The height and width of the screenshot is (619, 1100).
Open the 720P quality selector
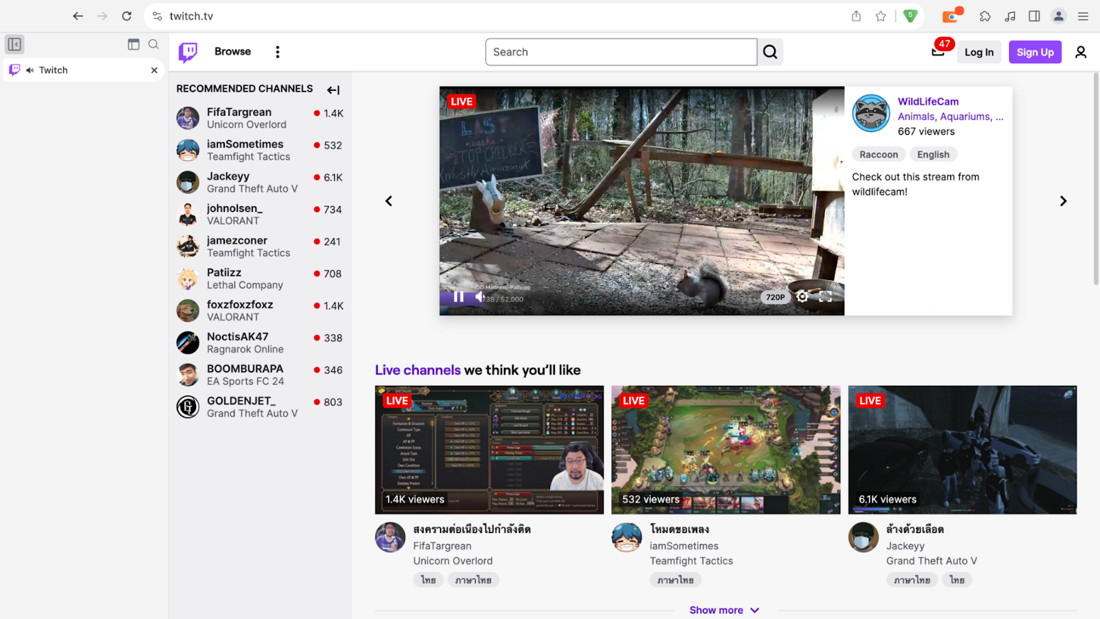point(775,297)
